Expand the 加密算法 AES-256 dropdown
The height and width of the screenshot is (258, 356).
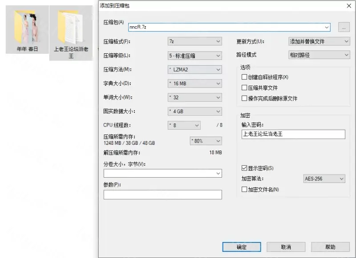pos(324,179)
